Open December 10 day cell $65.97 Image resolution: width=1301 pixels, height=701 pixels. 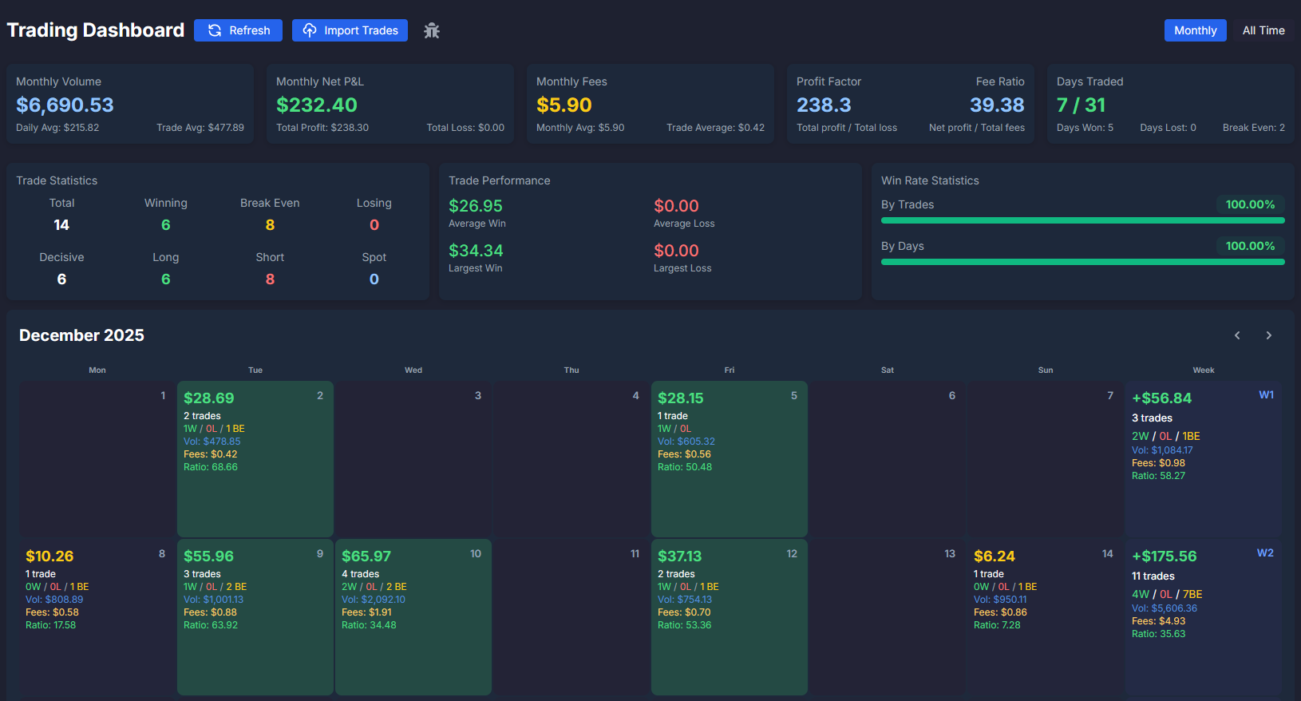(413, 617)
